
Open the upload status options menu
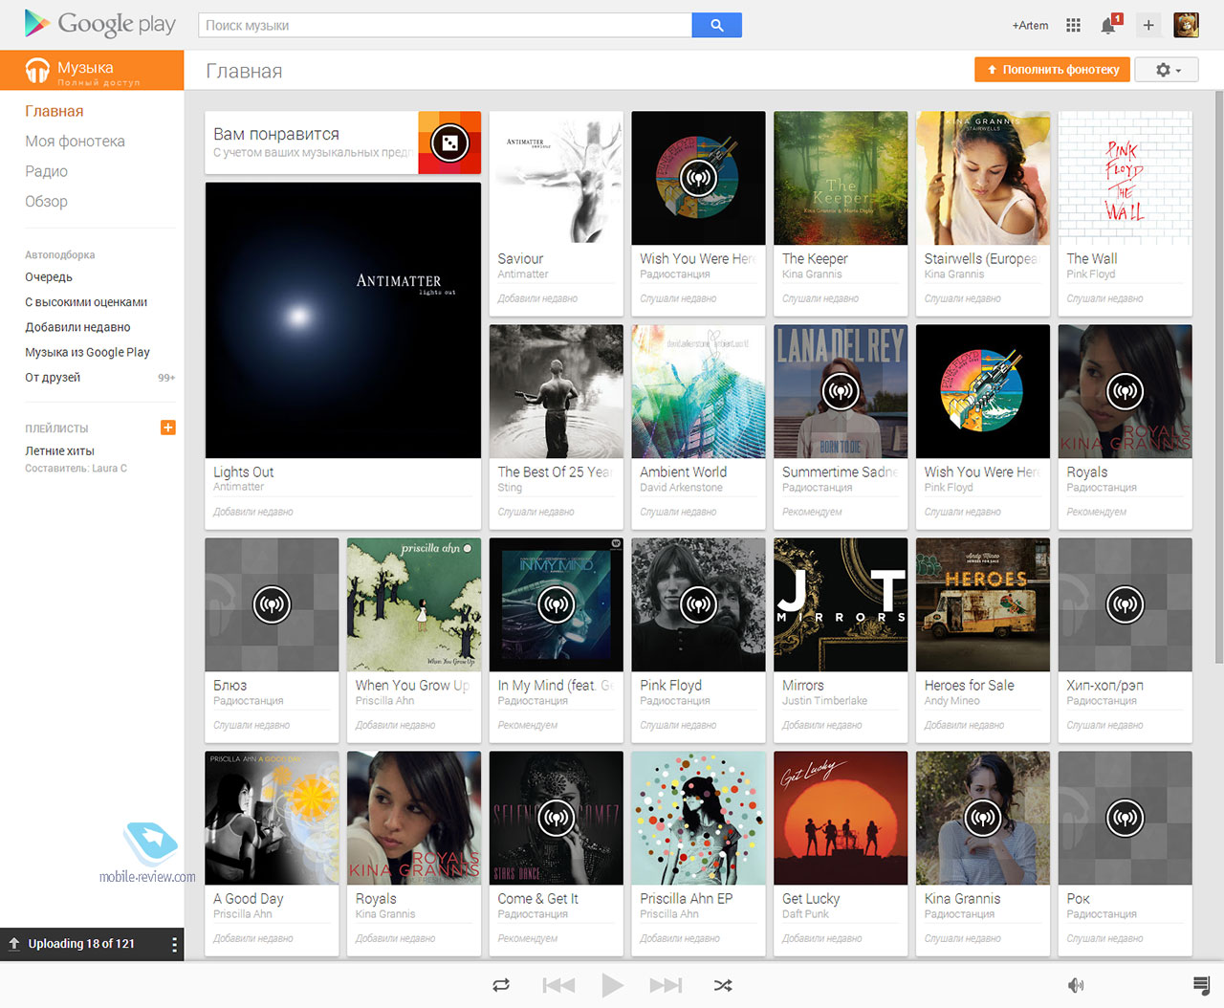[173, 945]
